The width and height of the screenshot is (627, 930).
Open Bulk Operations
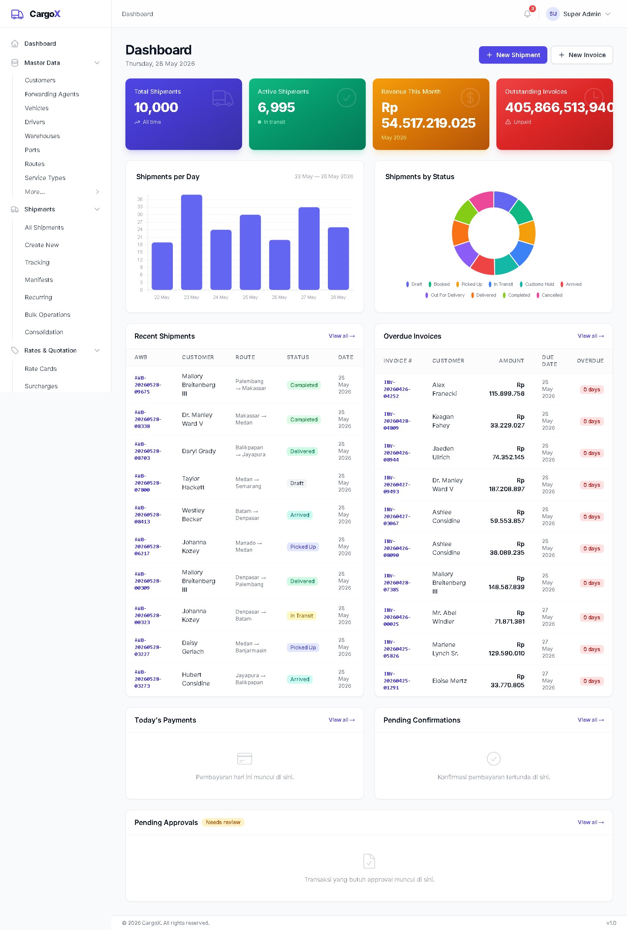(x=47, y=315)
